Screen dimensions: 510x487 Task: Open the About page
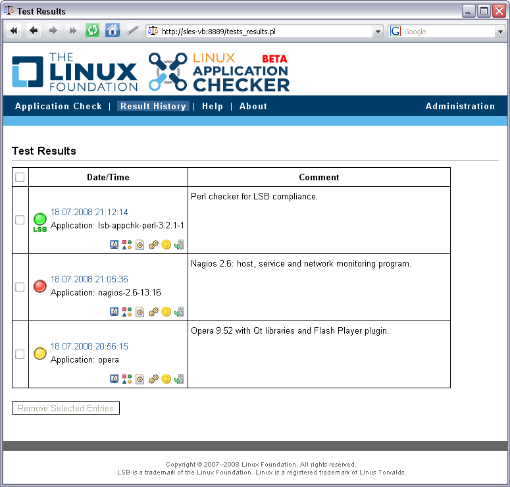pos(253,106)
